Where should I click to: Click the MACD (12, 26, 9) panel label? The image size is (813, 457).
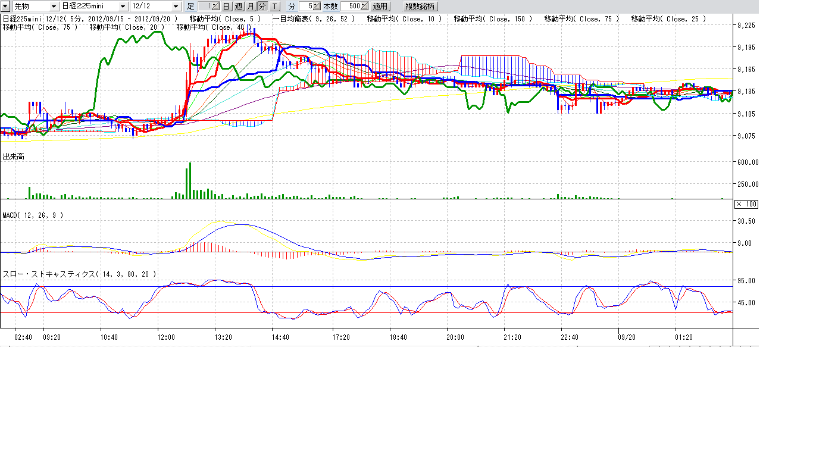pos(33,215)
